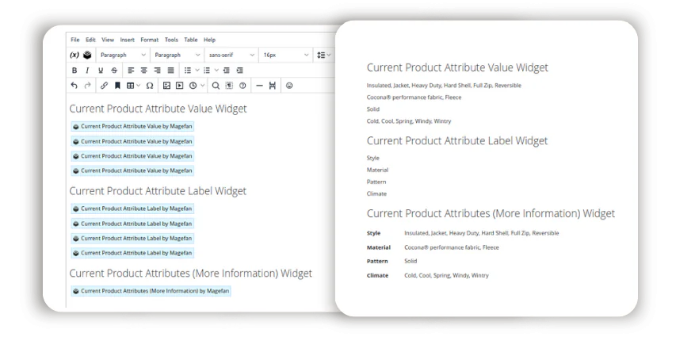Click the insert date/time clock icon
Screen dimensions: 676x337
[193, 86]
